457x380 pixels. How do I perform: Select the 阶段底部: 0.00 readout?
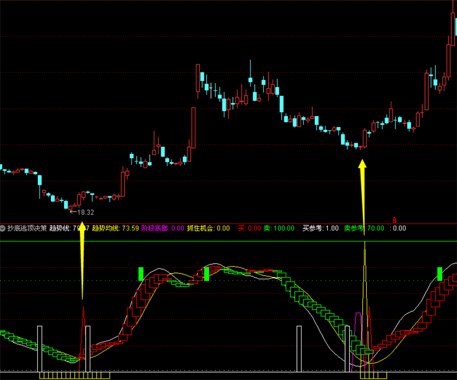click(163, 228)
